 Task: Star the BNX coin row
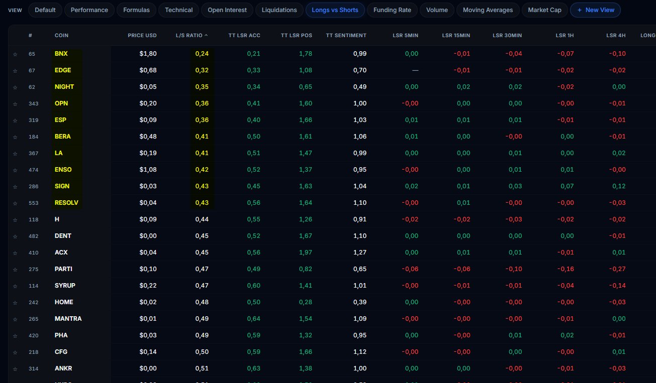[15, 54]
